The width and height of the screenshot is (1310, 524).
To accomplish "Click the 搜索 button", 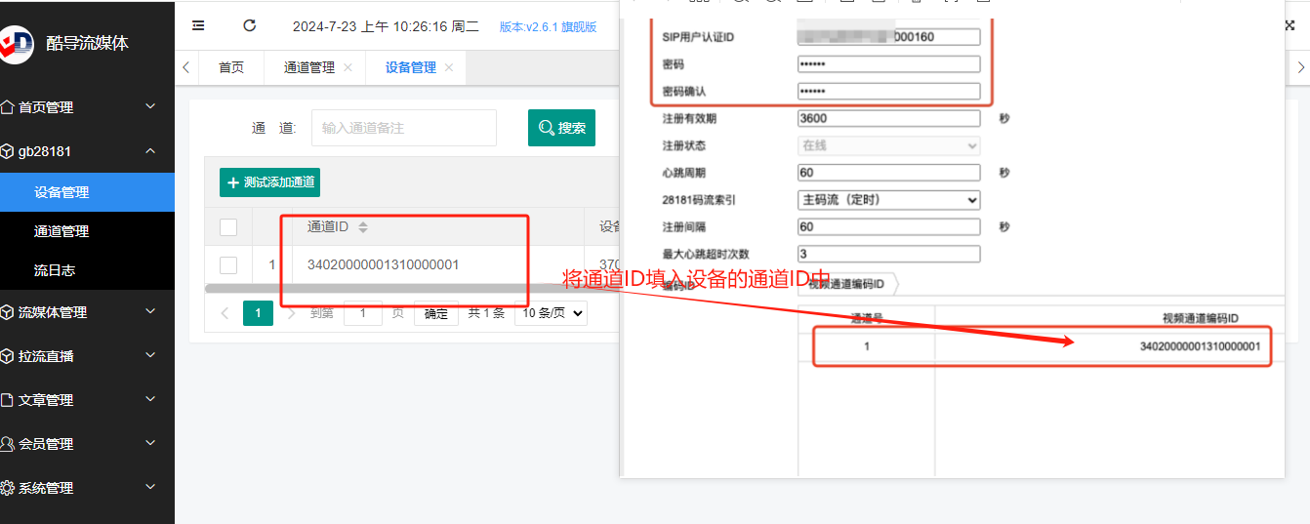I will click(x=561, y=128).
